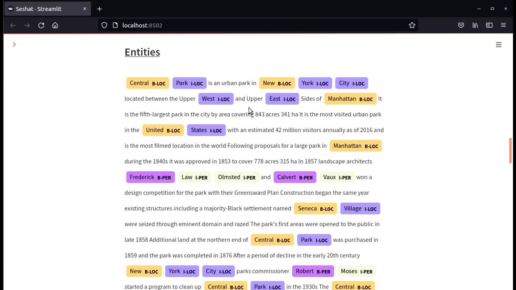The width and height of the screenshot is (516, 290).
Task: Click the shield tracking protection icon
Action: 105,25
